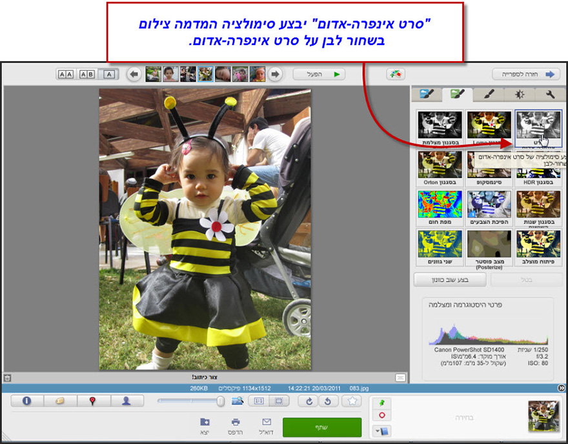Open the places geotag pin panel

pyautogui.click(x=94, y=400)
